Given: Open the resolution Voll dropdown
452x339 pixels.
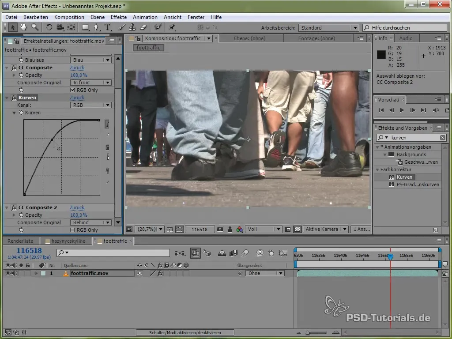Looking at the screenshot, I should point(264,230).
